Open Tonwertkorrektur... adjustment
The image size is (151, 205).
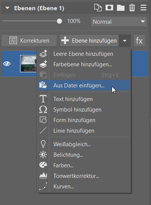(x=84, y=176)
